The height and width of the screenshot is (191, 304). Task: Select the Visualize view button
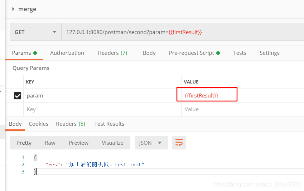pos(112,143)
